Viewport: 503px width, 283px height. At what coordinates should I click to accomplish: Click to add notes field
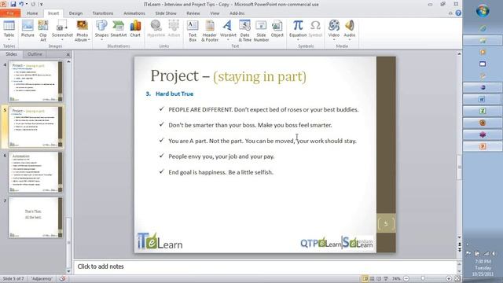266,266
